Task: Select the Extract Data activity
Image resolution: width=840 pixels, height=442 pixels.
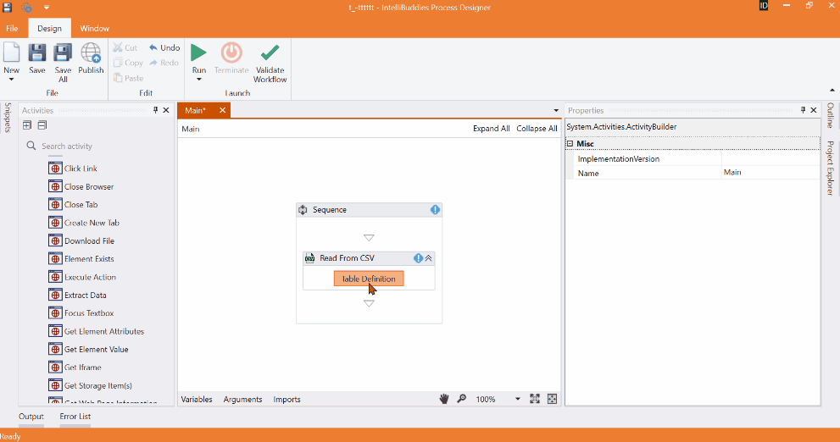Action: [77, 295]
